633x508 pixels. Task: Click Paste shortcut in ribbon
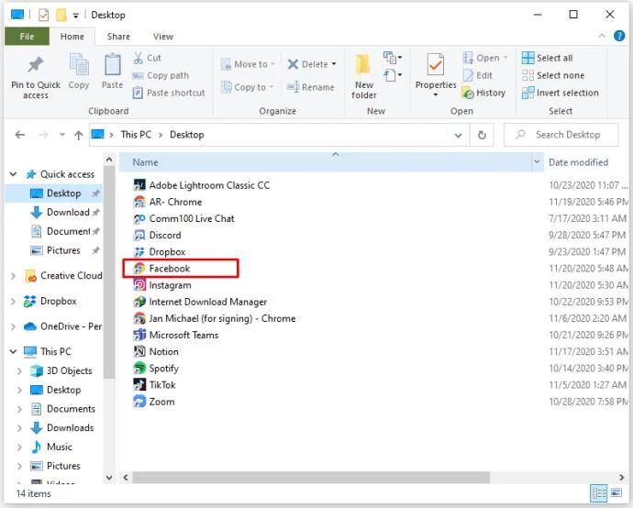click(x=169, y=93)
